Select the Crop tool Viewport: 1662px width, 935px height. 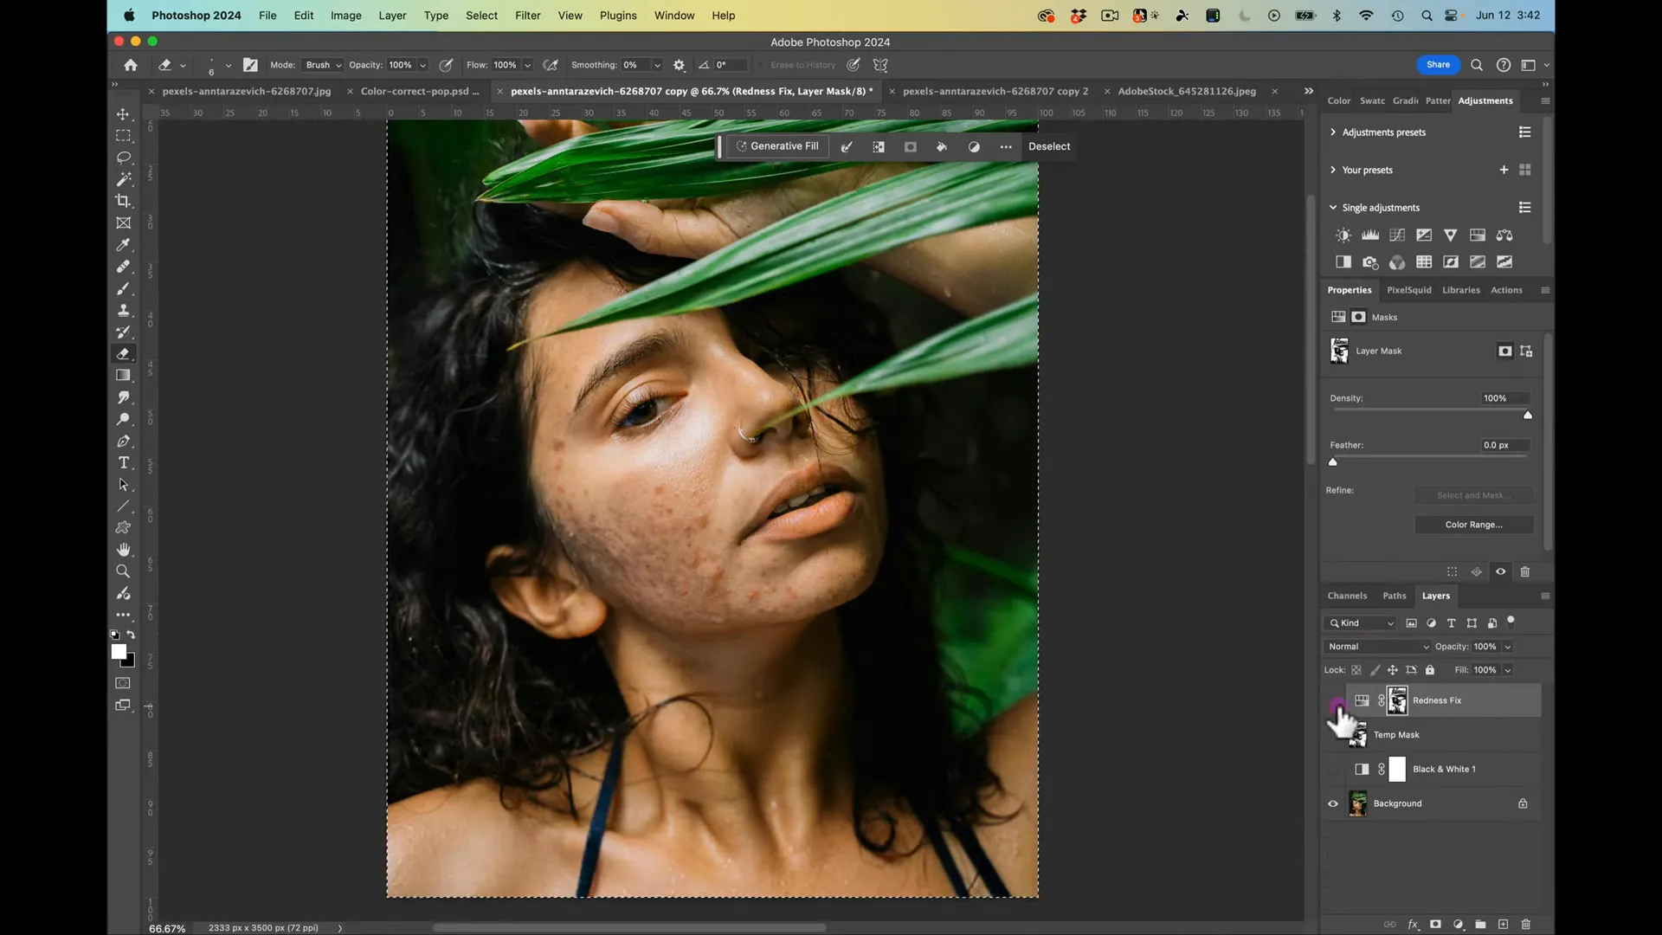pos(124,201)
